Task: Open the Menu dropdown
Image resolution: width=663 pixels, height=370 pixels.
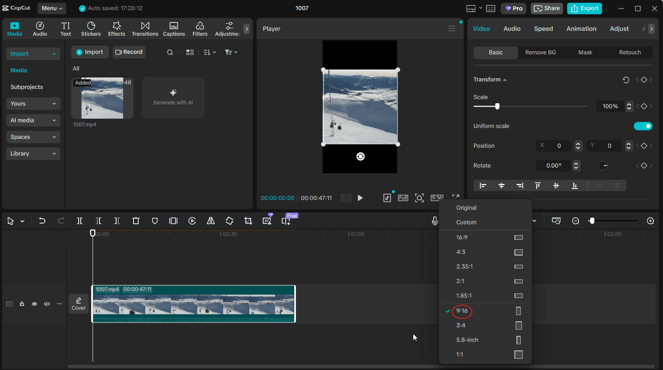Action: click(x=52, y=8)
